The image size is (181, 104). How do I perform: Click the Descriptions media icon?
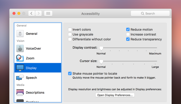(20, 92)
